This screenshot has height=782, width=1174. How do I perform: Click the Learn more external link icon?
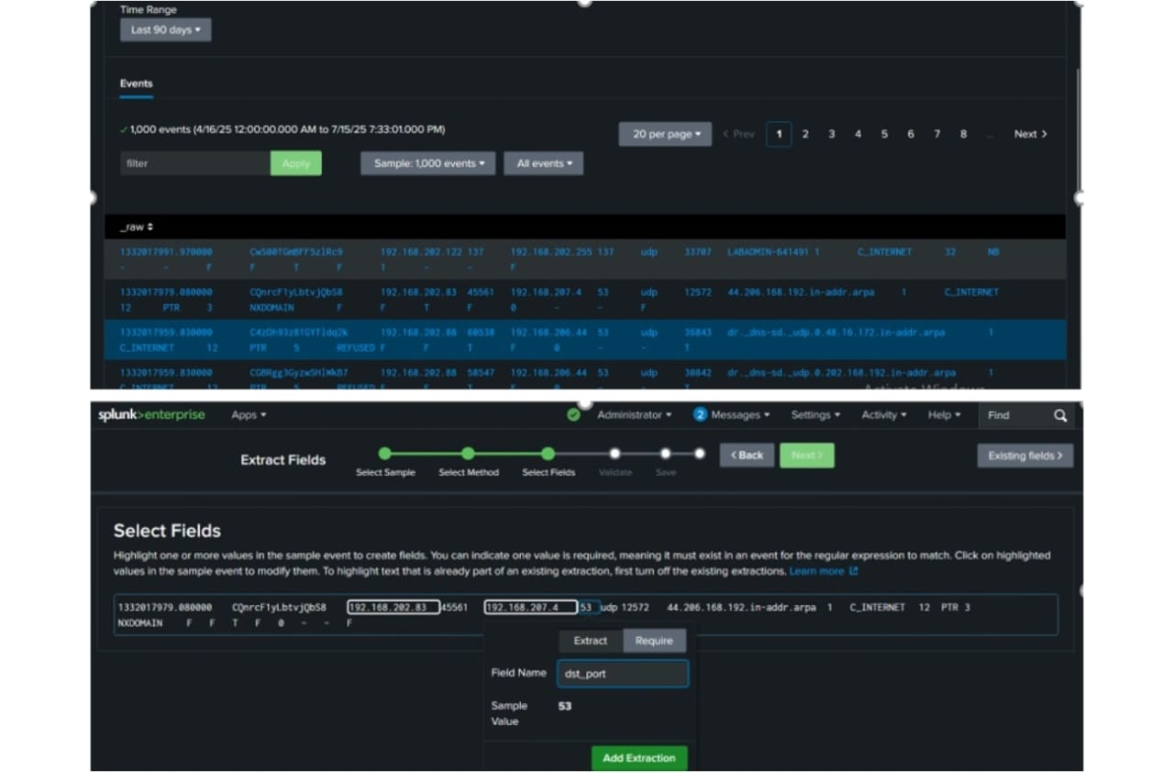853,571
